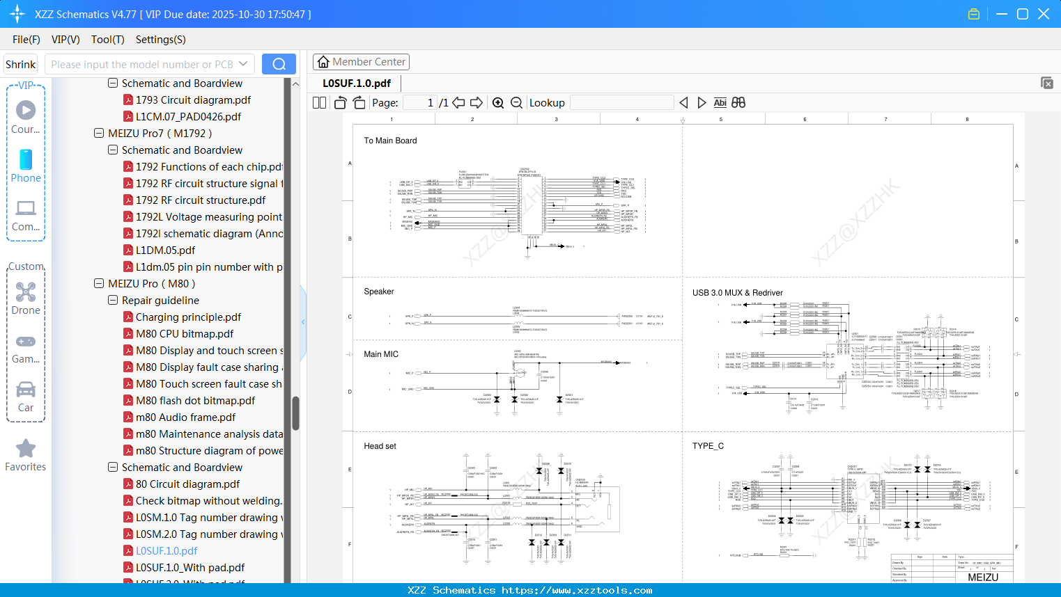Click the www.xzztools.com link in status bar
Viewport: 1061px width, 597px height.
click(577, 590)
